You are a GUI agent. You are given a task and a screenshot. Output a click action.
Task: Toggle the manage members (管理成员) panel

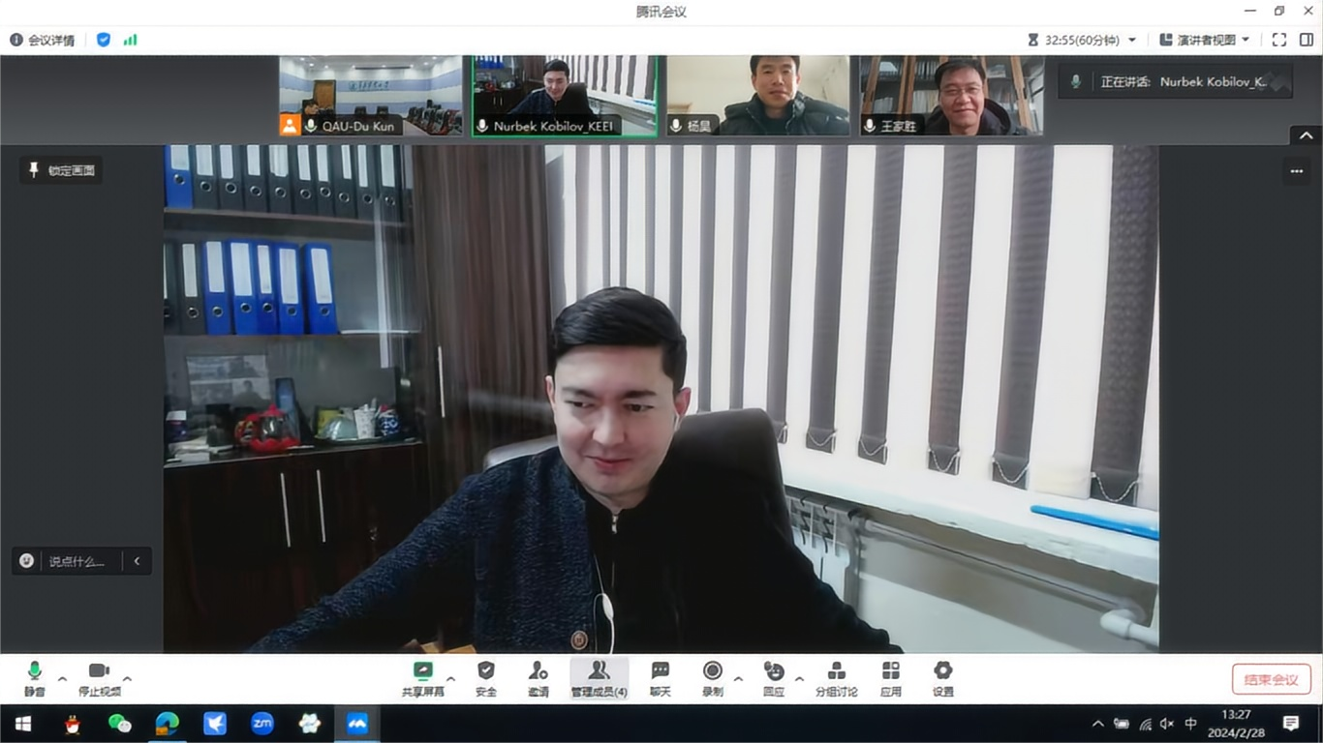[599, 677]
